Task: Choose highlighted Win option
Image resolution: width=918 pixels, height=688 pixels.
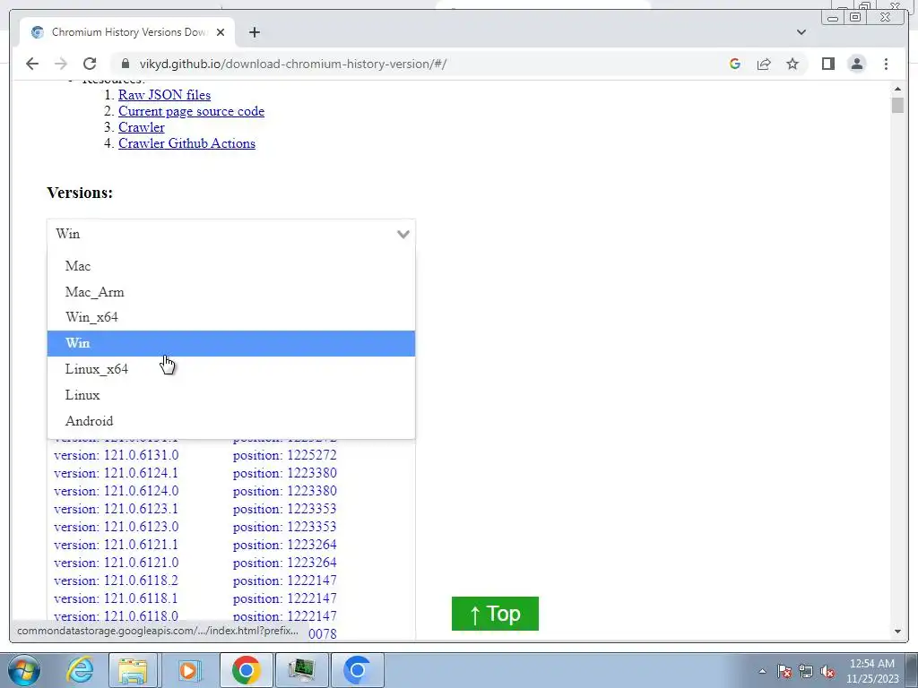Action: tap(231, 343)
